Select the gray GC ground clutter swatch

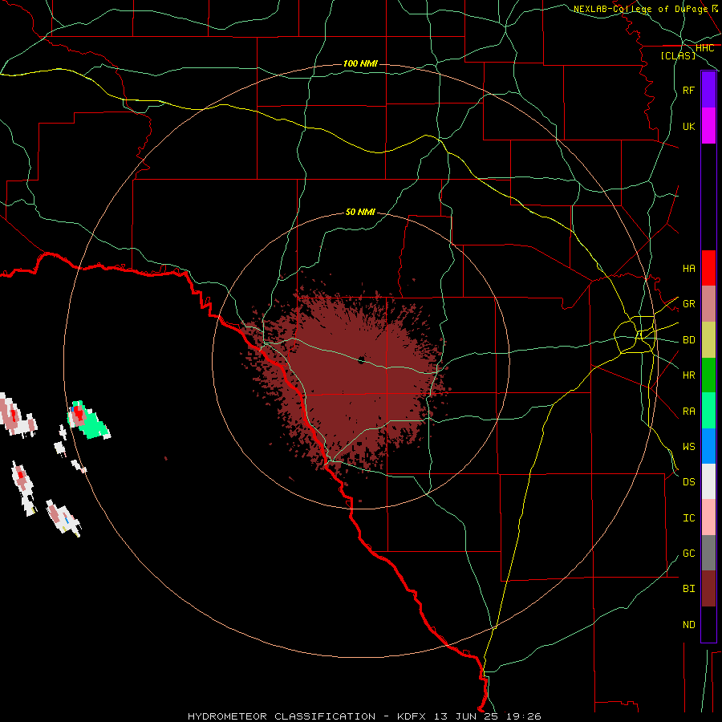pos(708,553)
